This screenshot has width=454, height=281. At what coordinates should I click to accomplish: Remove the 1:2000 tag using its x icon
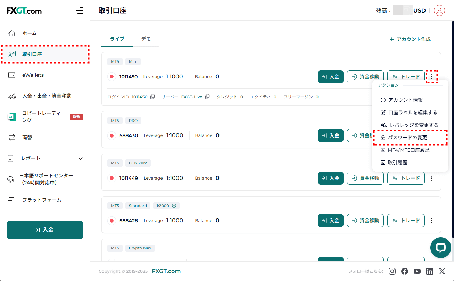174,206
